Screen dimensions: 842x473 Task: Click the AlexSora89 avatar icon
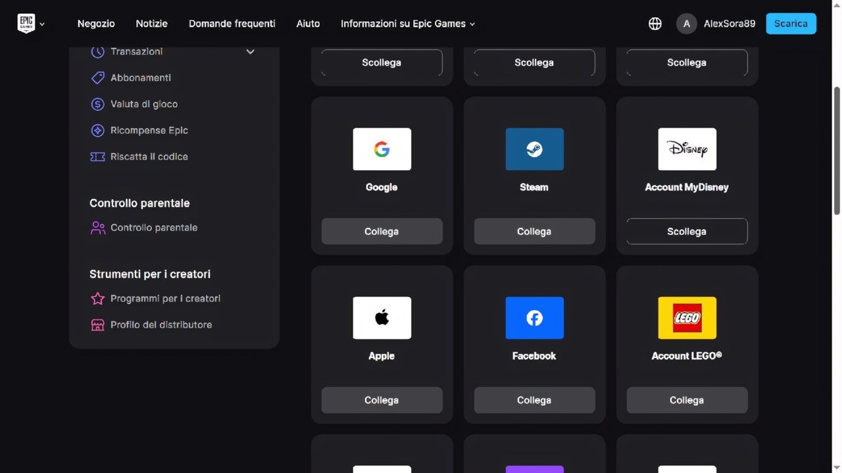tap(686, 24)
